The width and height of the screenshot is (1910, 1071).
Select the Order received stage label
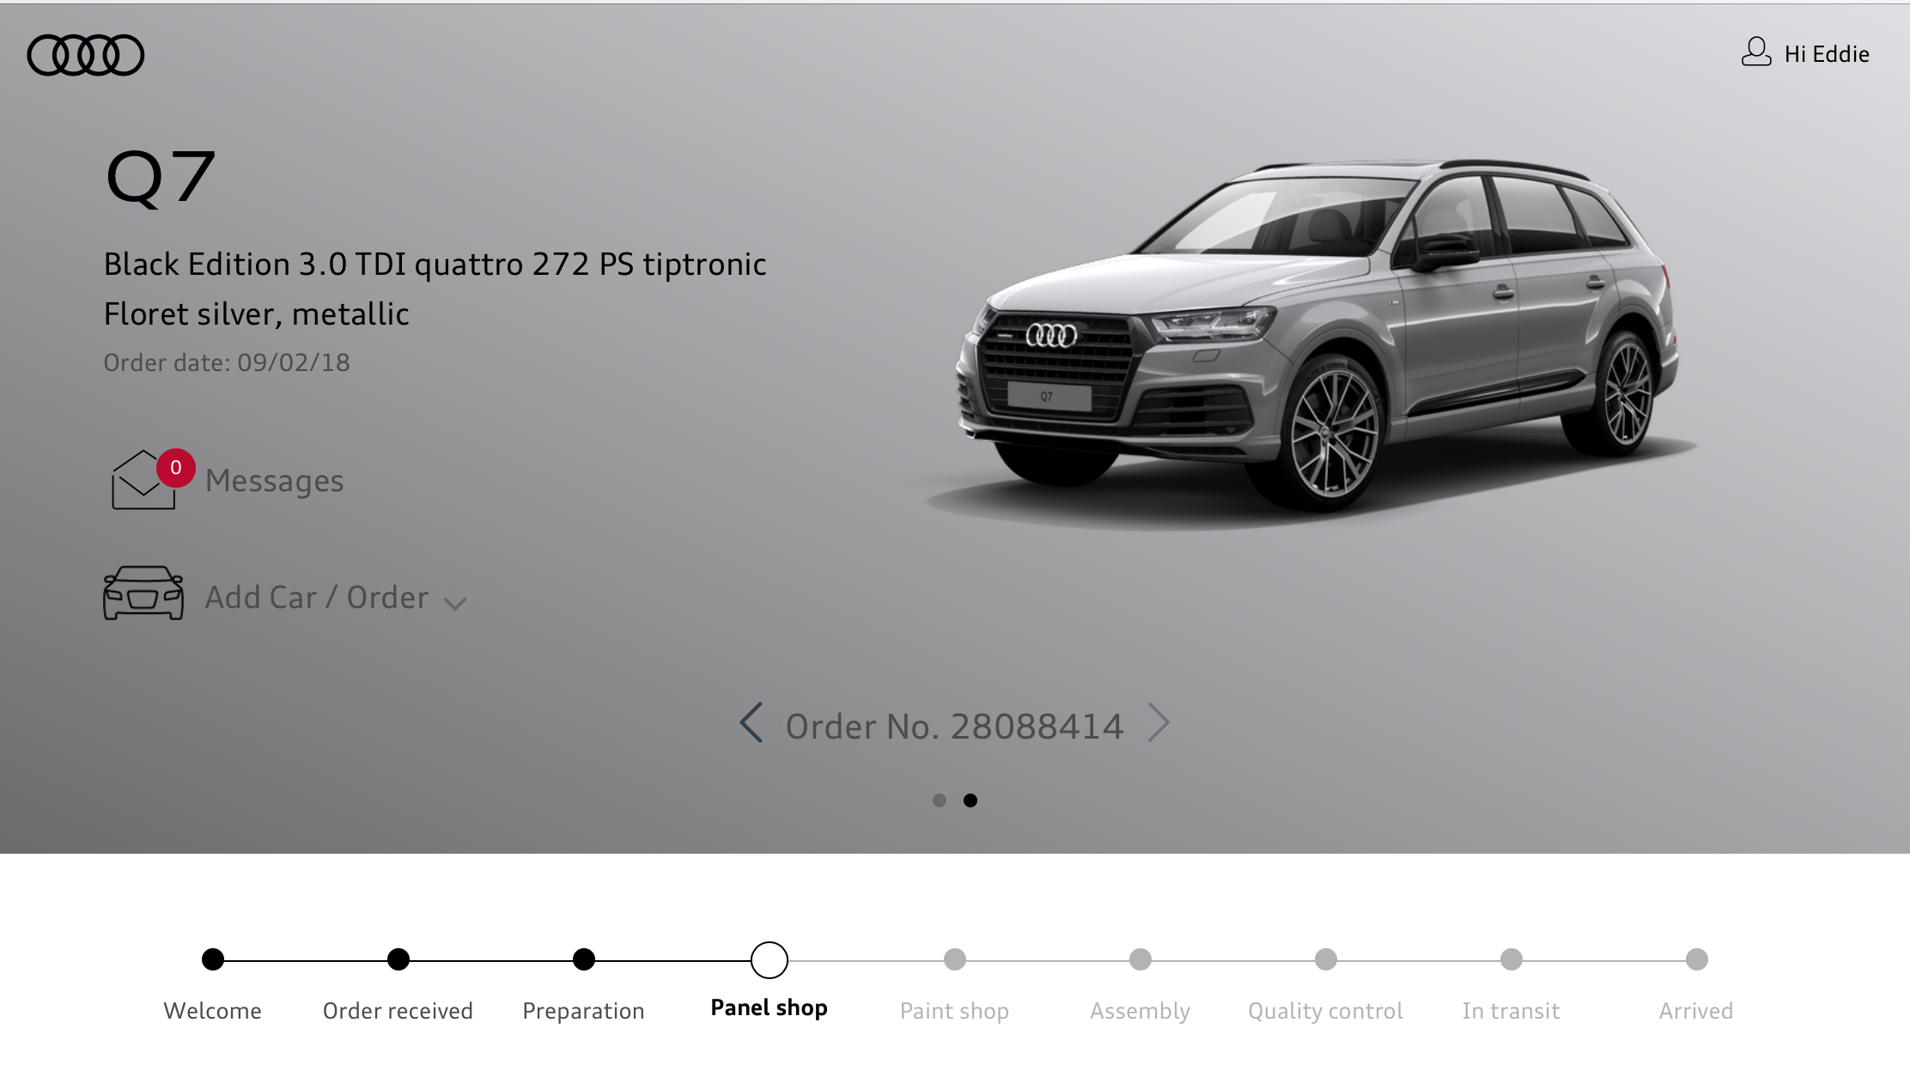(x=398, y=1011)
